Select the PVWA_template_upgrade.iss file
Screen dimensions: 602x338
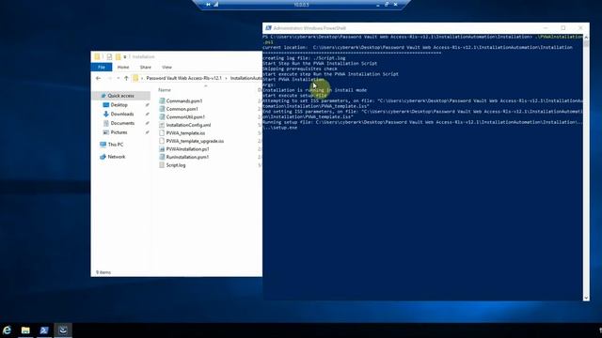195,141
